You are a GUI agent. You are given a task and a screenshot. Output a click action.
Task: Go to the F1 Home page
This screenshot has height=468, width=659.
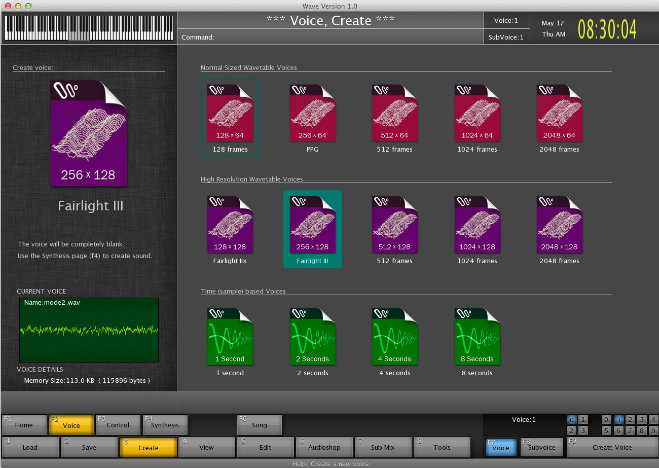tap(24, 425)
